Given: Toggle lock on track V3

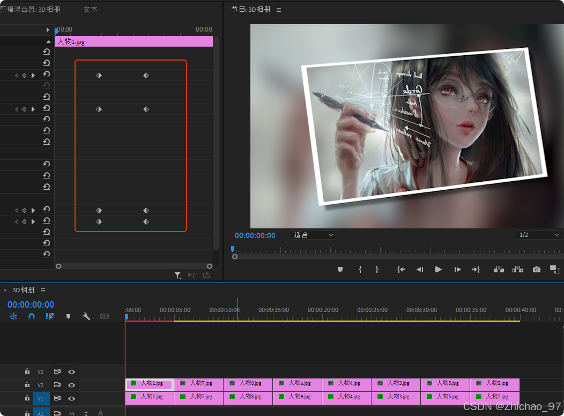Looking at the screenshot, I should (x=27, y=372).
